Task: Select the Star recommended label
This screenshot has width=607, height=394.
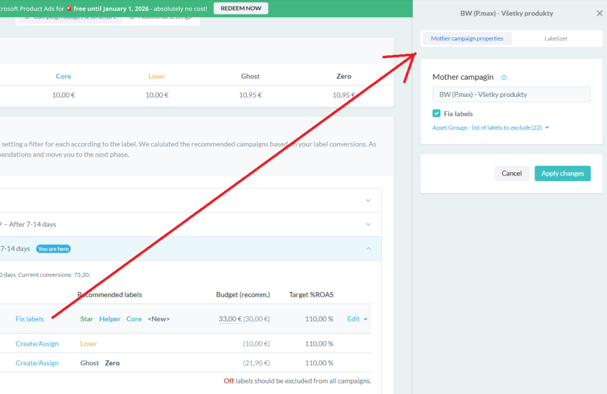Action: pos(87,319)
